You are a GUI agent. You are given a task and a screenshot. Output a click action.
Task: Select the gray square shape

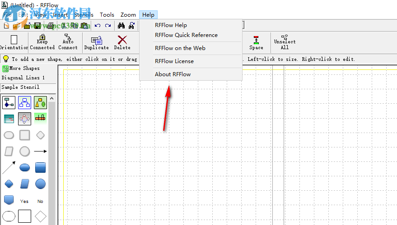(x=24, y=135)
